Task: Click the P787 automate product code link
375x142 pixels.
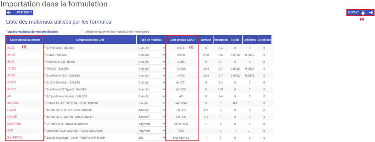Action: [x=11, y=131]
